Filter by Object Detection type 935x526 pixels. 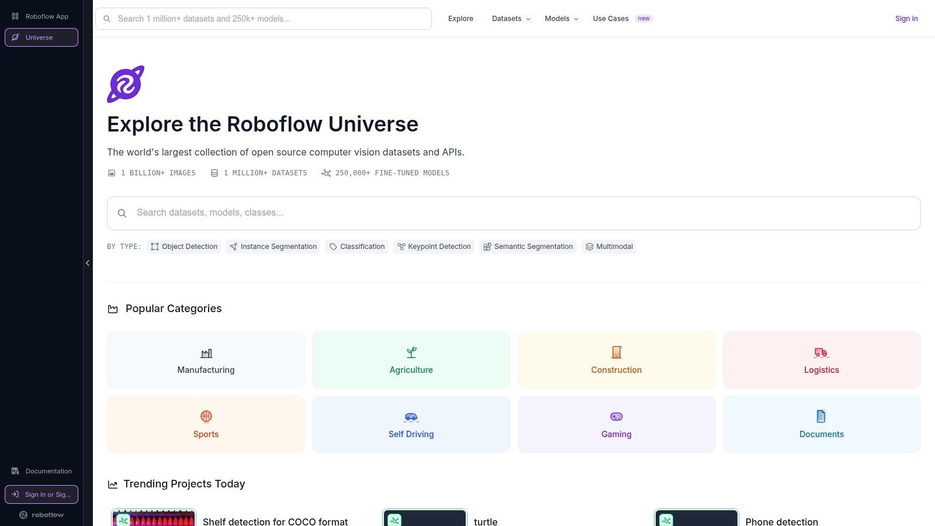point(184,247)
